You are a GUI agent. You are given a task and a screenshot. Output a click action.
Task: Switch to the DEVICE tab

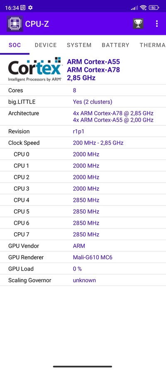46,45
